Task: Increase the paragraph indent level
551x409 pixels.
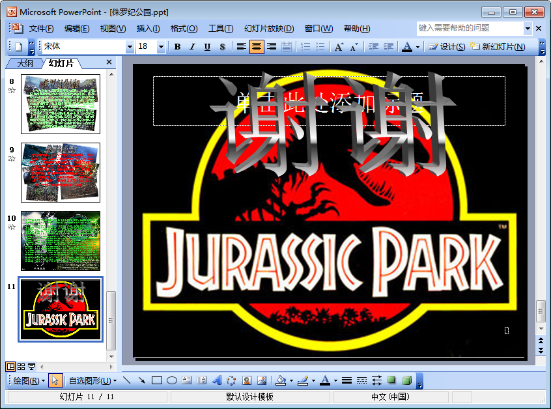Action: tap(388, 46)
